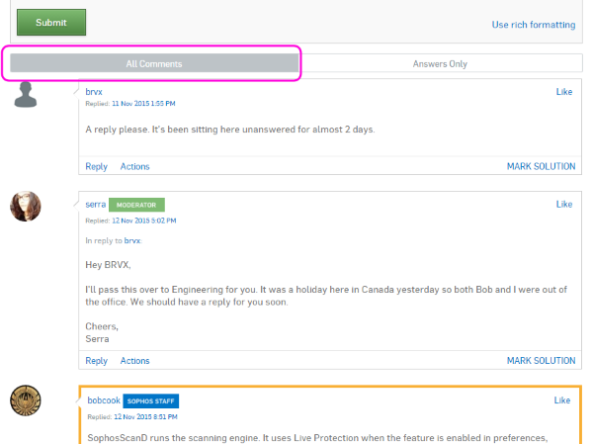Expand Actions menu on brvx's comment
The width and height of the screenshot is (593, 444).
point(134,167)
